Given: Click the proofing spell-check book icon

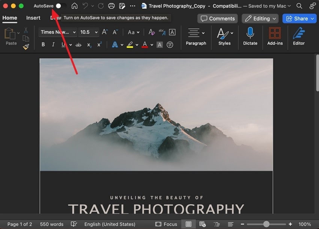Looking at the screenshot, I should pos(74,224).
